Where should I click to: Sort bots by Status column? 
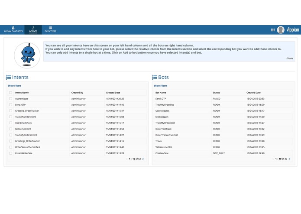pos(217,93)
